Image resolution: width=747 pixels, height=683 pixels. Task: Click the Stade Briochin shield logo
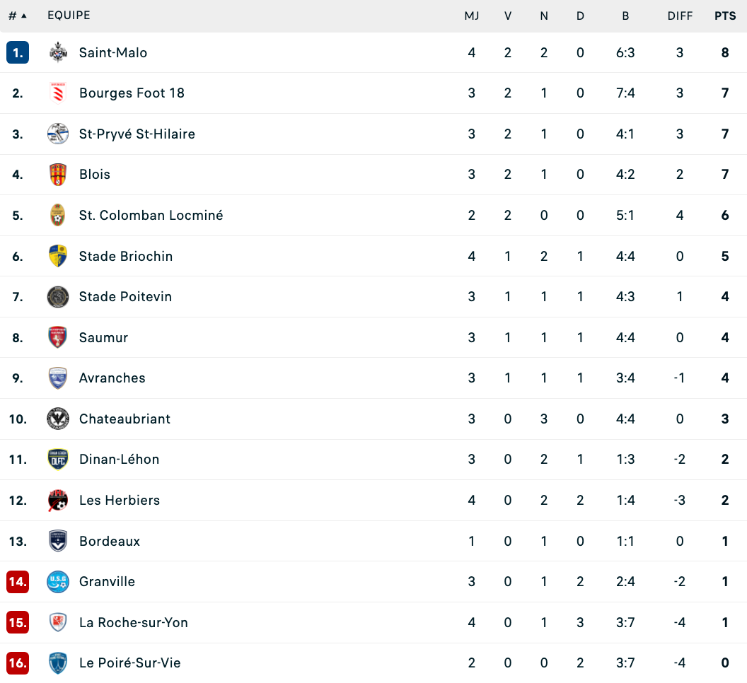pos(58,256)
